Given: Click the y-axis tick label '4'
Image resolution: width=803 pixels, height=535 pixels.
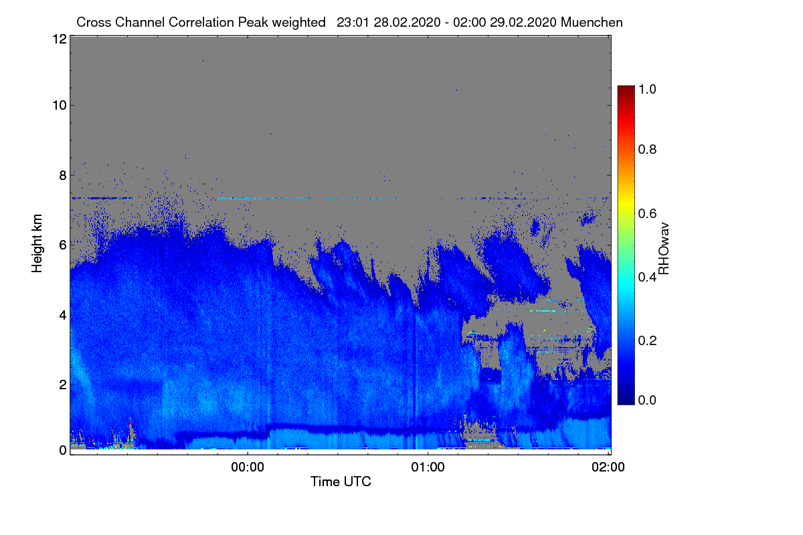Looking at the screenshot, I should coord(62,314).
